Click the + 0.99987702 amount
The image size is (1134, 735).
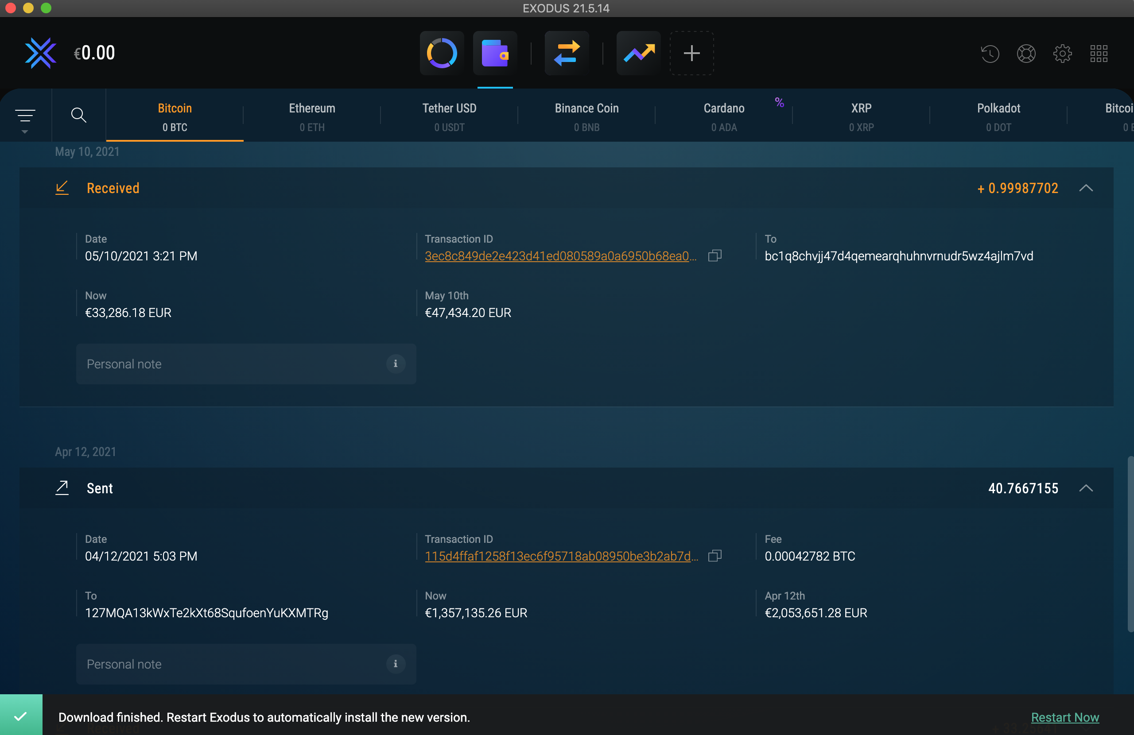(1018, 188)
